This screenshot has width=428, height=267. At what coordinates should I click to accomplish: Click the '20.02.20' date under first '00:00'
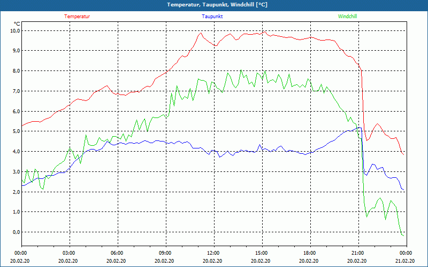20,261
